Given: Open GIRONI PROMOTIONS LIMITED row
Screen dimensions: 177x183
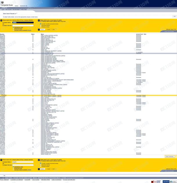Looking at the screenshot, I should [88, 153].
